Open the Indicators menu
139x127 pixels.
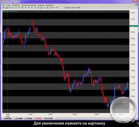[49, 5]
